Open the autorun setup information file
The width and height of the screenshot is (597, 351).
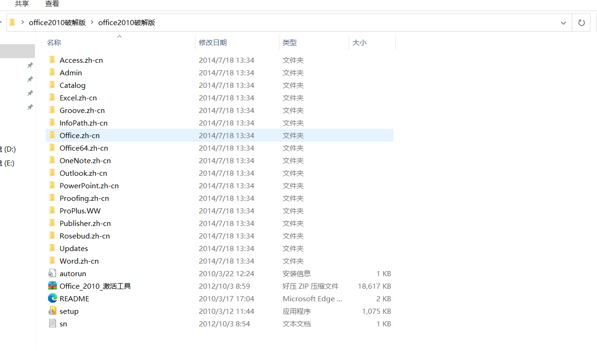pyautogui.click(x=73, y=273)
